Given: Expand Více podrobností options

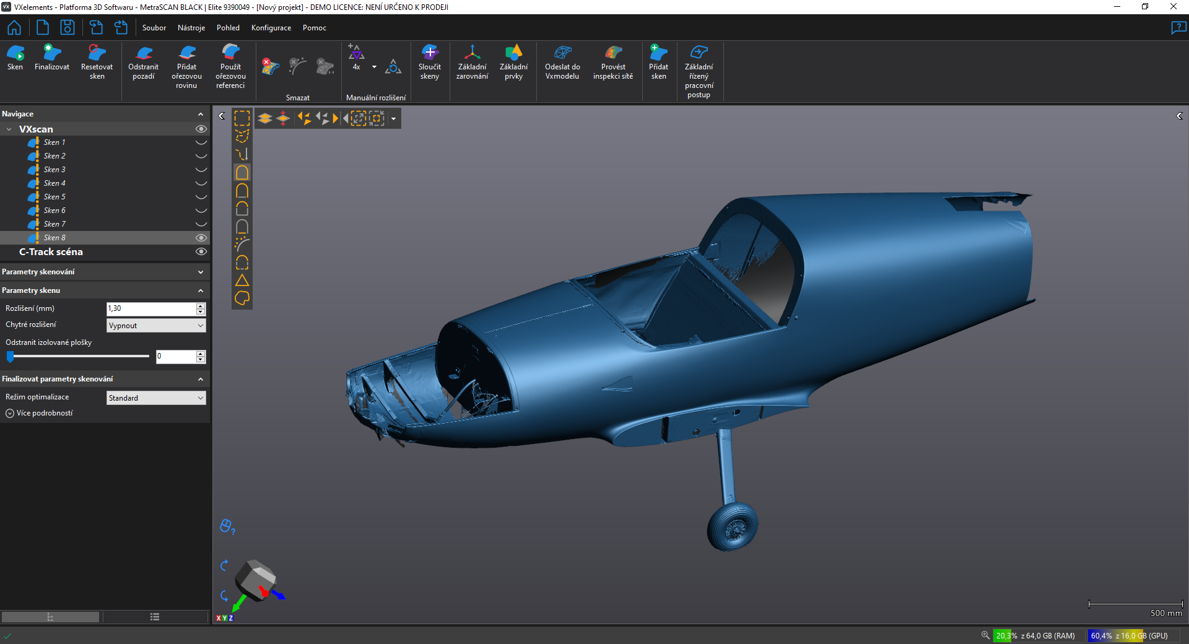Looking at the screenshot, I should (x=10, y=413).
